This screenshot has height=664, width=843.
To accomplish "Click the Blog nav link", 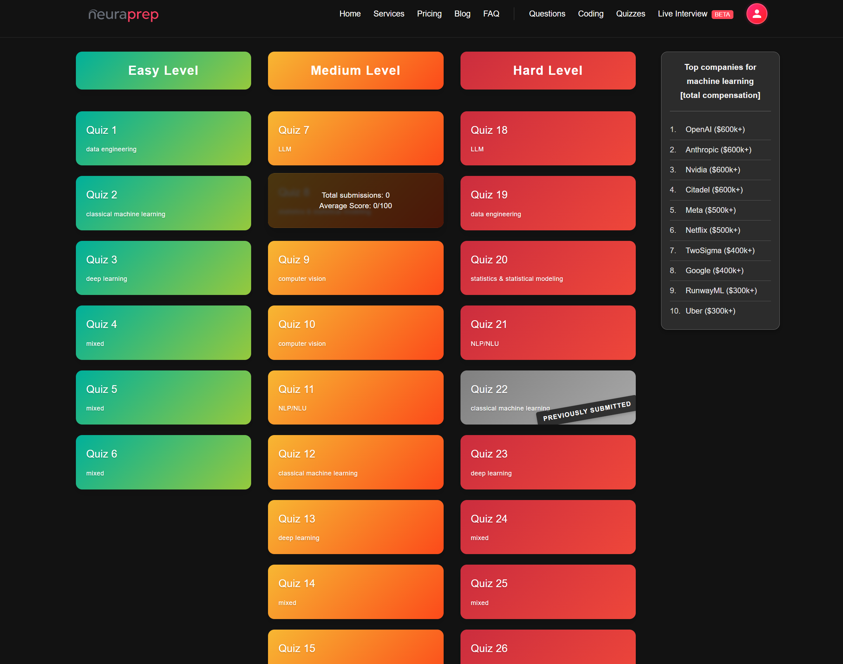I will 462,14.
